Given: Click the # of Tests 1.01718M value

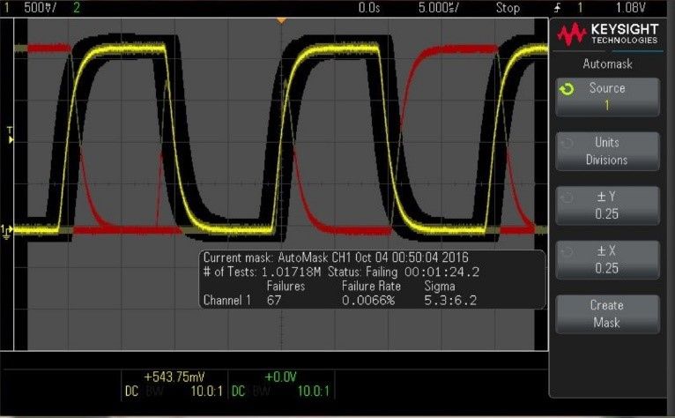Looking at the screenshot, I should (x=291, y=272).
